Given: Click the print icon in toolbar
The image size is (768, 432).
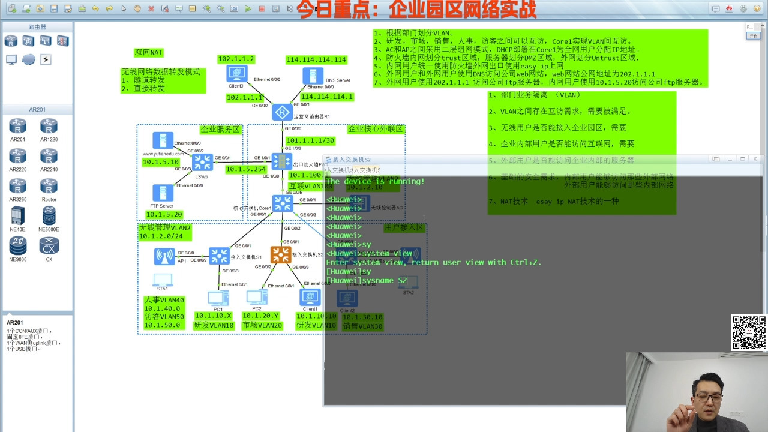Looking at the screenshot, I should pos(82,8).
